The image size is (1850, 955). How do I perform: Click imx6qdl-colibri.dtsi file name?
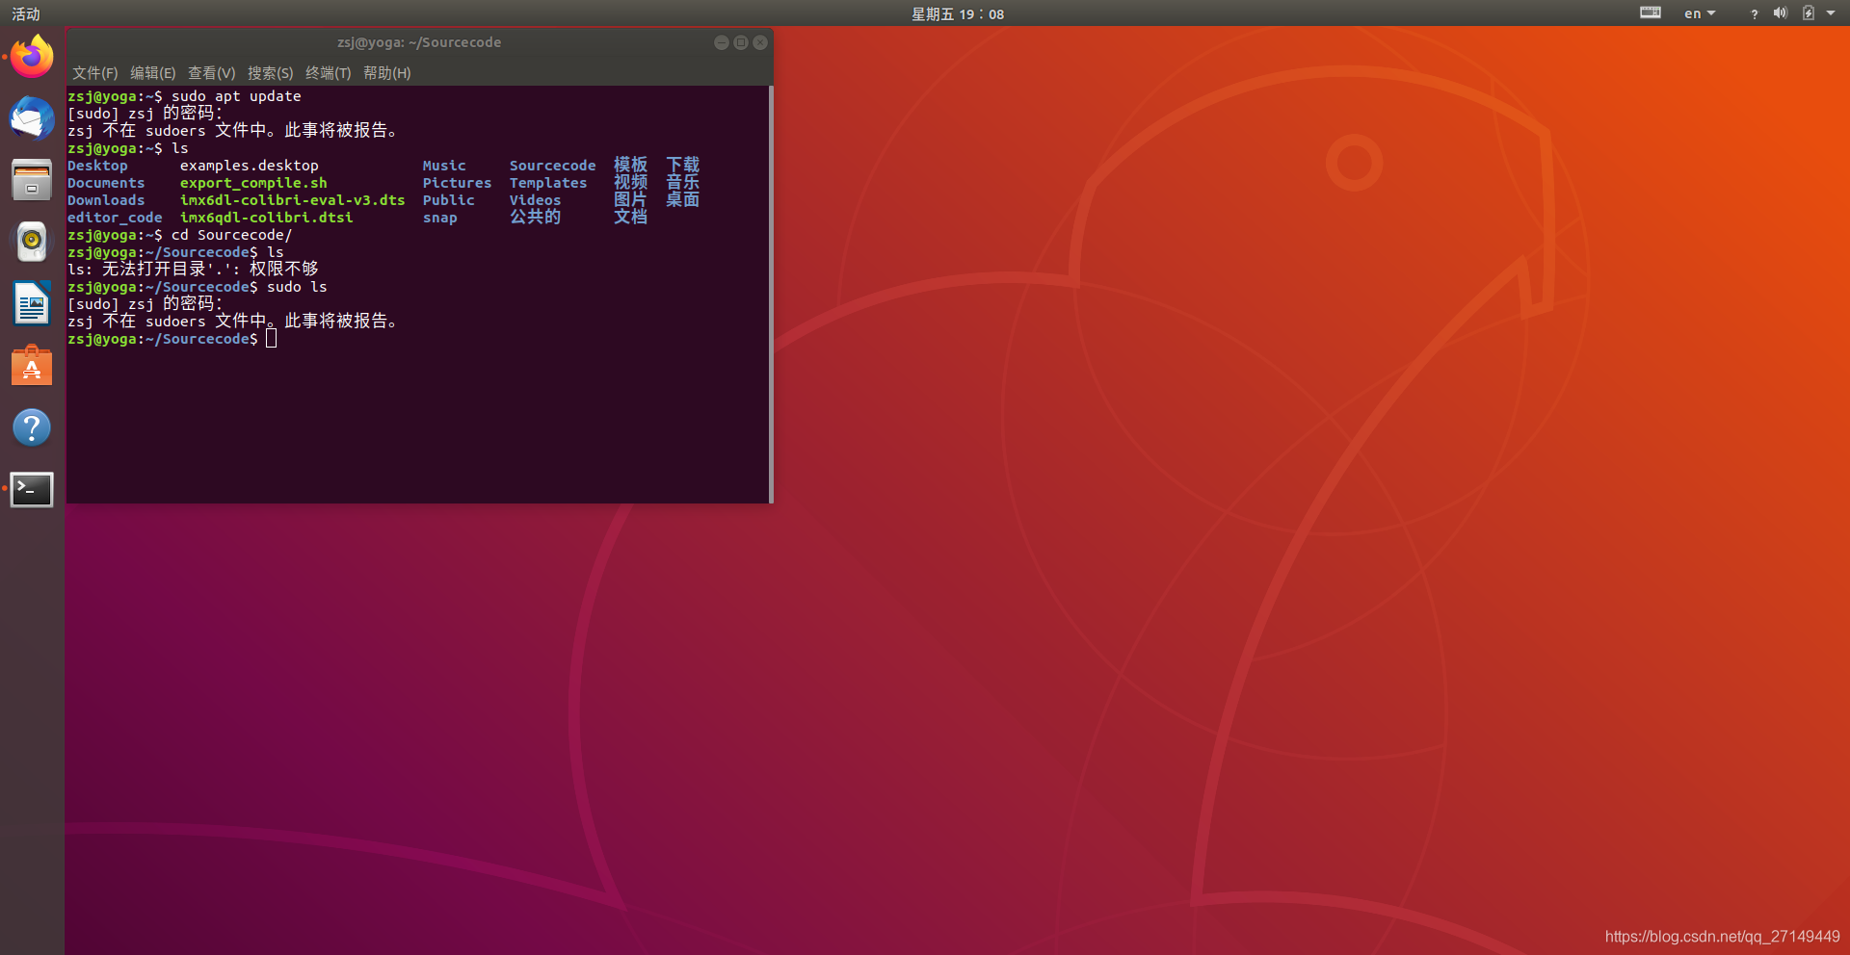(x=267, y=218)
